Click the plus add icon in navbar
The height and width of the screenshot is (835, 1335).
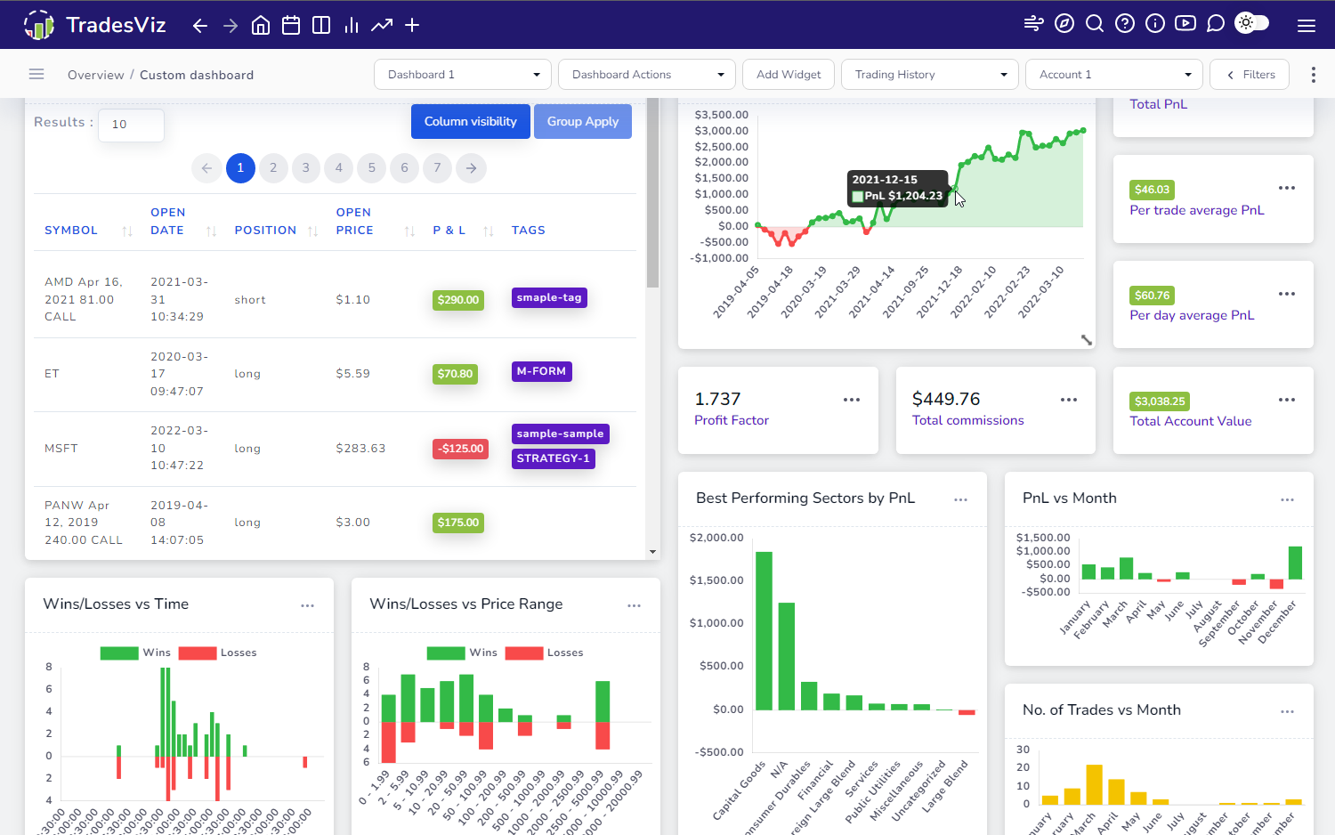click(412, 25)
